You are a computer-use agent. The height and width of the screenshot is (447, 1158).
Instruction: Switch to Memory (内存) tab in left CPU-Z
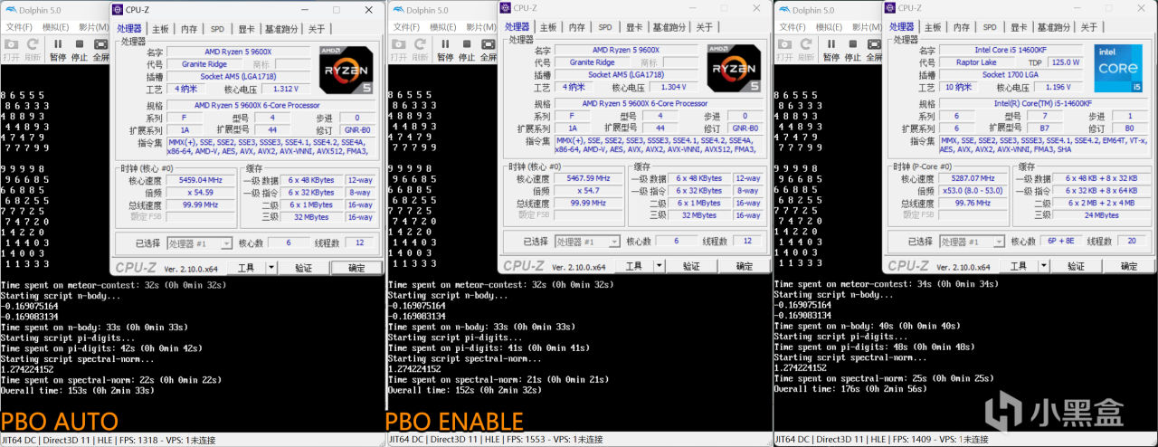[189, 29]
